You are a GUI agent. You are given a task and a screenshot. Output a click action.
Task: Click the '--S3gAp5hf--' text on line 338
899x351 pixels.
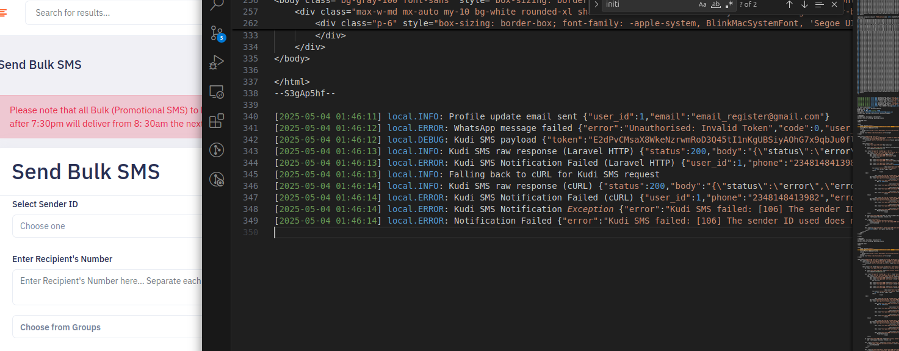point(305,93)
